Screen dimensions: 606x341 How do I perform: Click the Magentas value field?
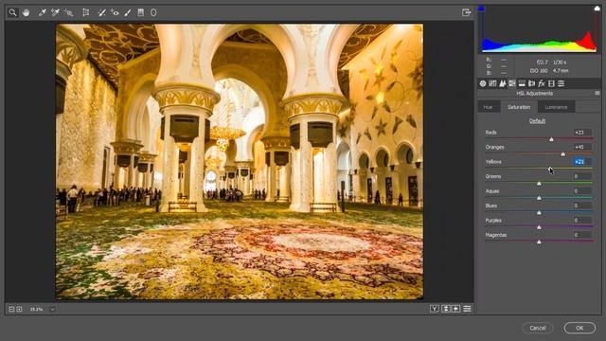tap(582, 235)
